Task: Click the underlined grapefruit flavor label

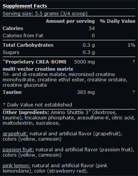Action: (15, 134)
